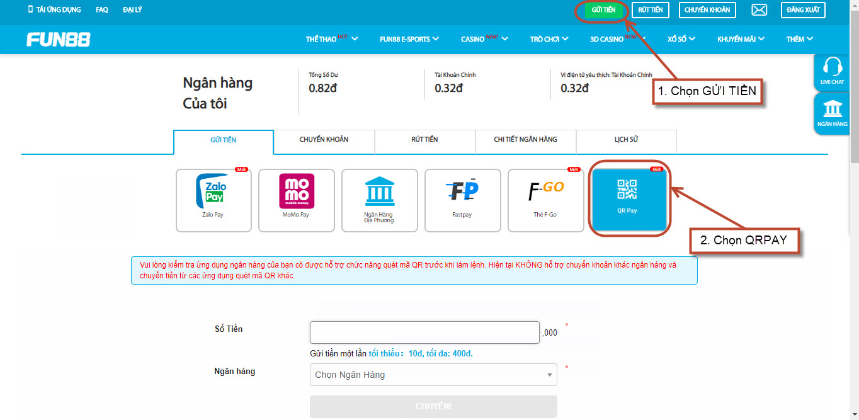Click the Ví điện tử yêu thích balance value
This screenshot has height=420, width=859.
coord(574,88)
